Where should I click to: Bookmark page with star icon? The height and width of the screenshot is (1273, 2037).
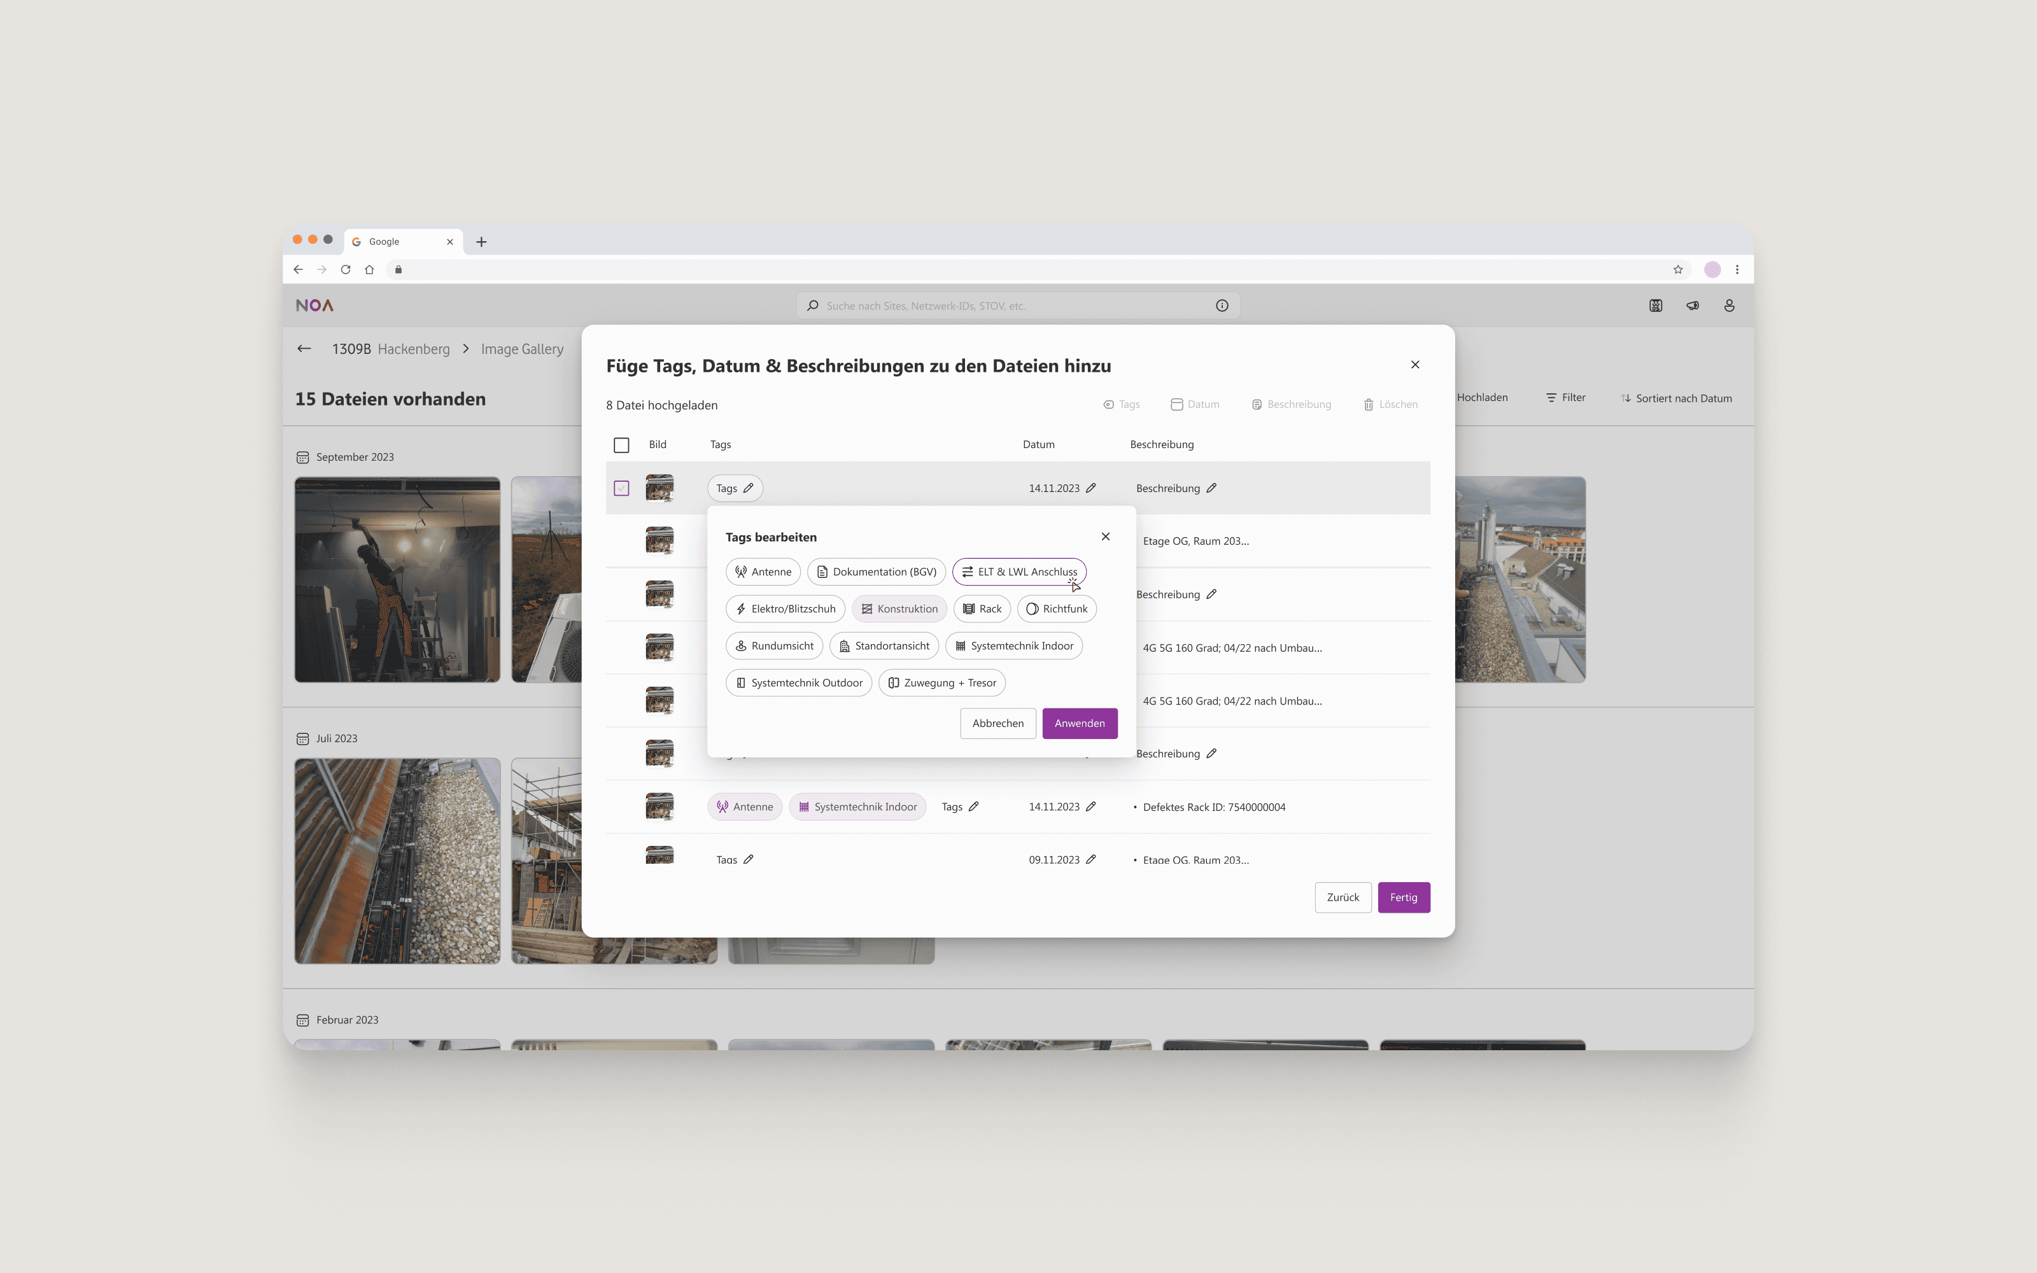click(x=1677, y=269)
